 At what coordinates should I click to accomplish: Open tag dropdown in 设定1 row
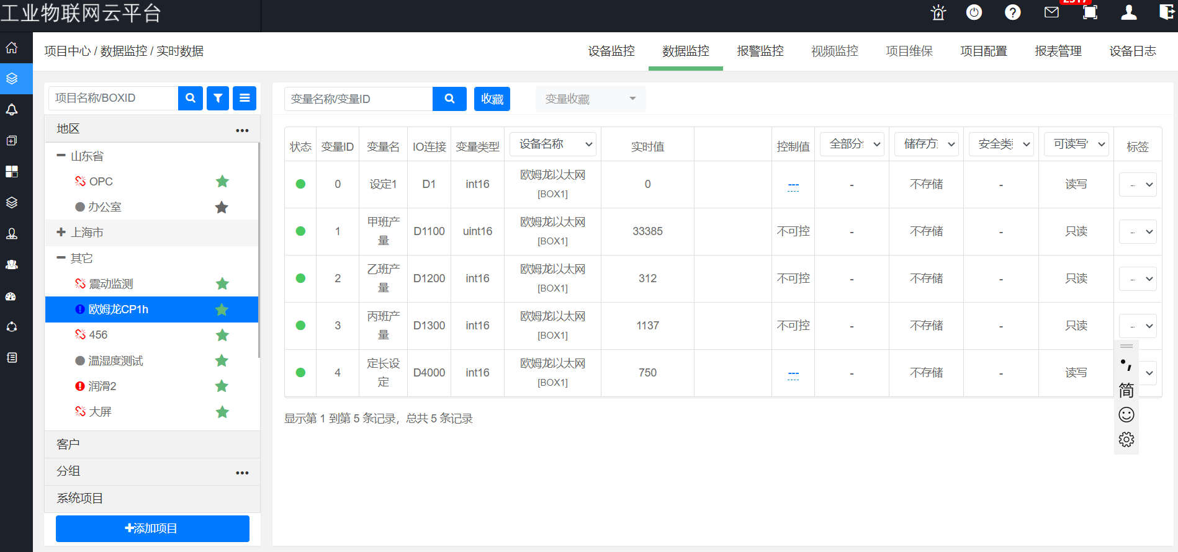(1138, 184)
